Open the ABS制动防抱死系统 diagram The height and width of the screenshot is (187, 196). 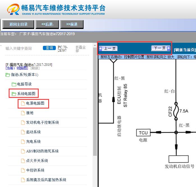[42, 151]
